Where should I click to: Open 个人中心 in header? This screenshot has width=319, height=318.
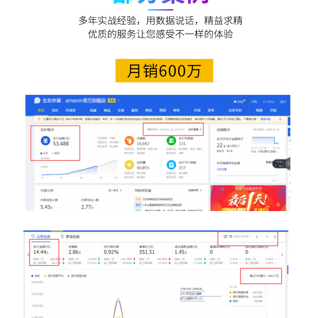click(x=268, y=102)
